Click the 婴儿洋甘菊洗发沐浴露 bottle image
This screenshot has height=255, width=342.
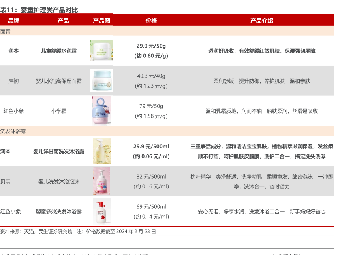pyautogui.click(x=101, y=151)
